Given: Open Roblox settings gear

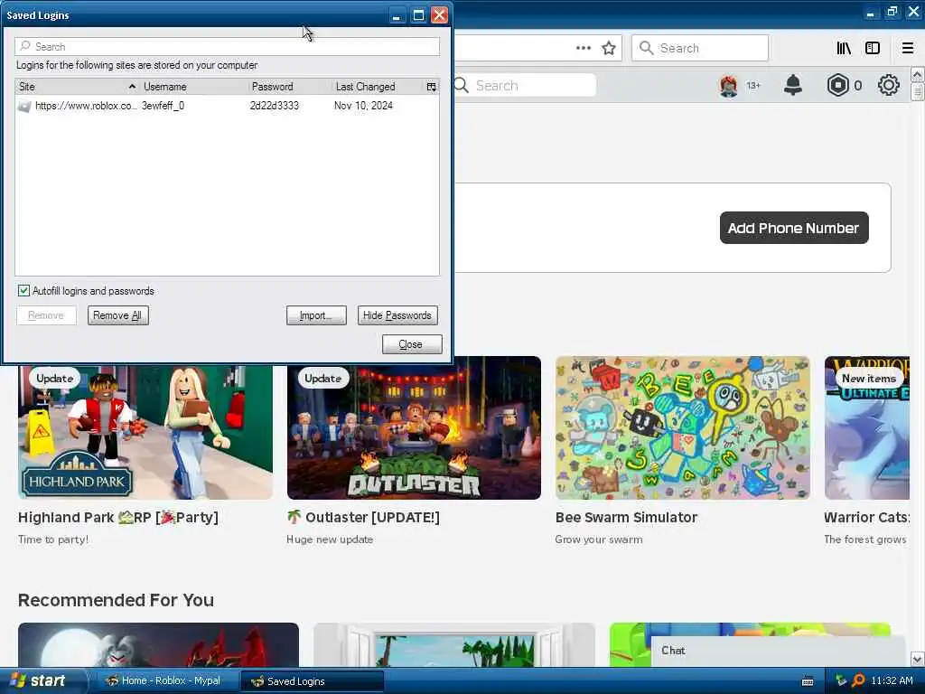Looking at the screenshot, I should click(889, 86).
